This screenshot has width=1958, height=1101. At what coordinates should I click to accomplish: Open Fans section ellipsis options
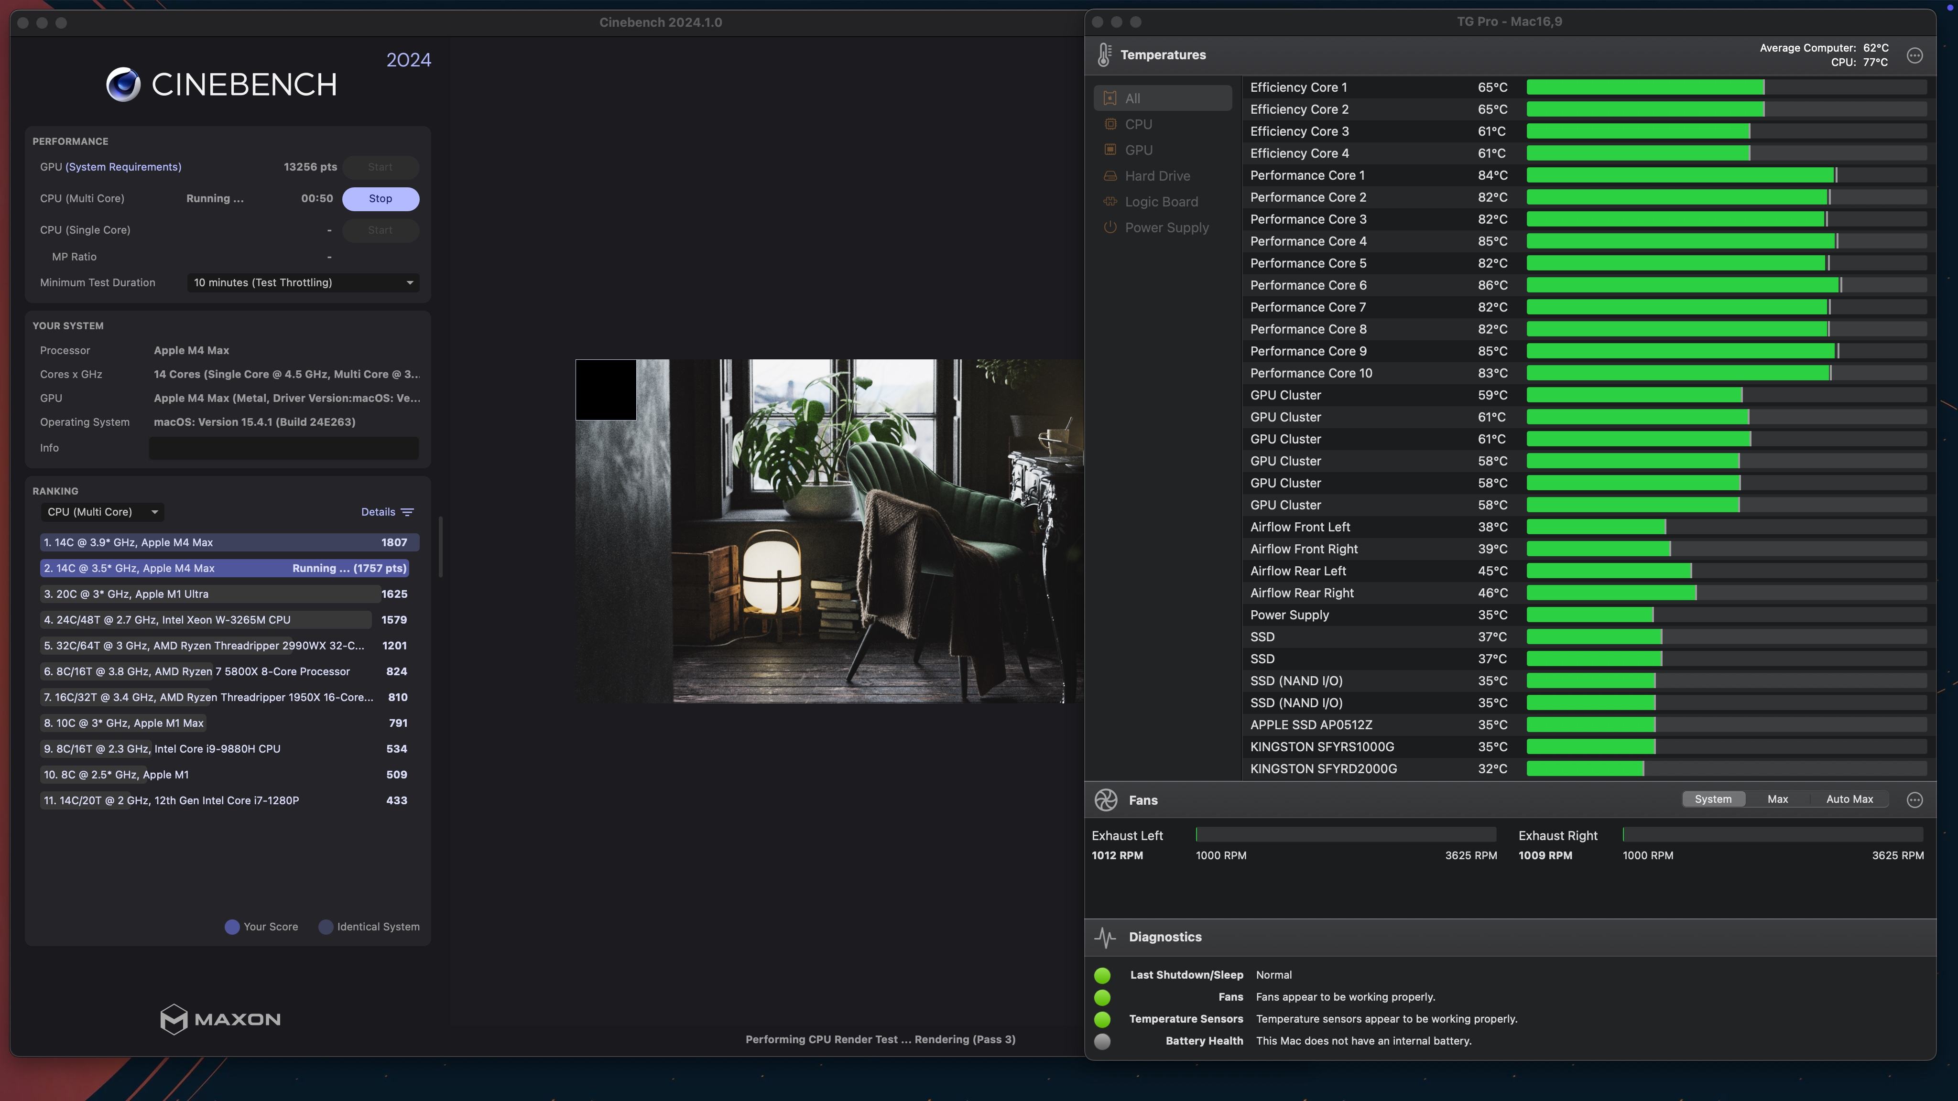pyautogui.click(x=1914, y=799)
